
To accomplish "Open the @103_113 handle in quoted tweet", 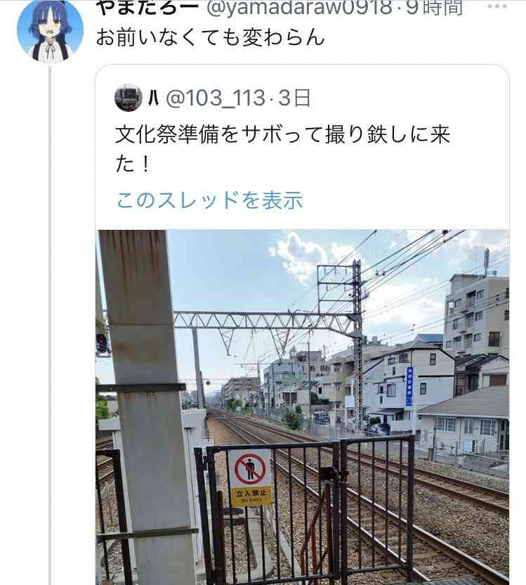I will point(216,98).
